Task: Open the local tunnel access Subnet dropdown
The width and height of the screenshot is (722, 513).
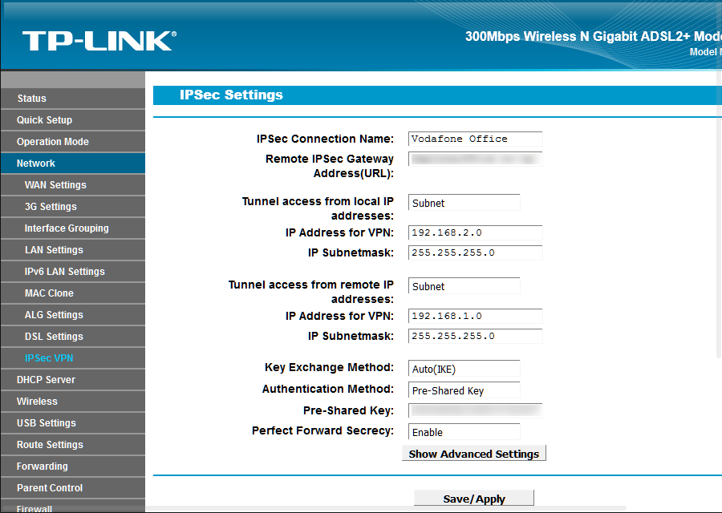Action: 464,203
